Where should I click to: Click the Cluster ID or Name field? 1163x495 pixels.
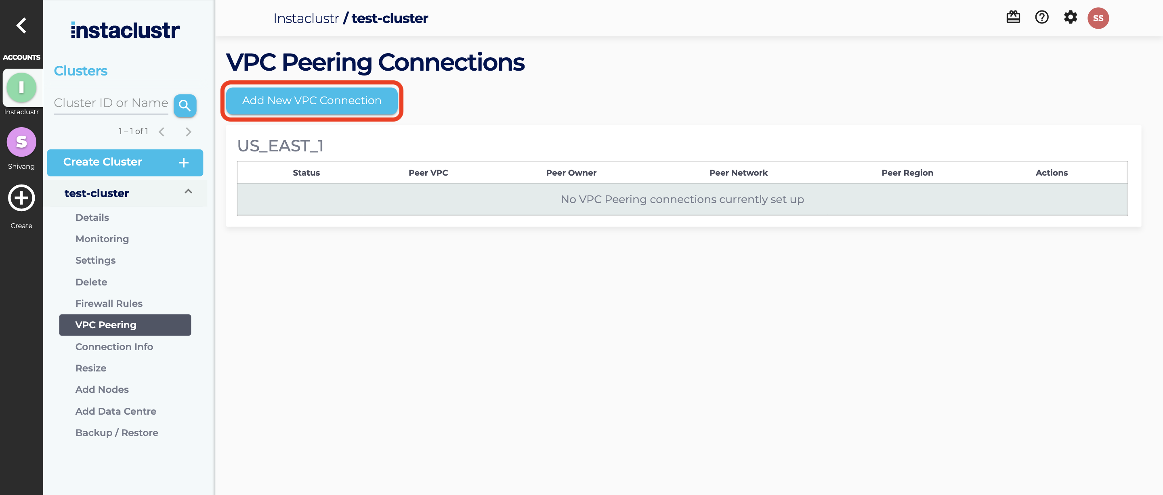pos(111,103)
